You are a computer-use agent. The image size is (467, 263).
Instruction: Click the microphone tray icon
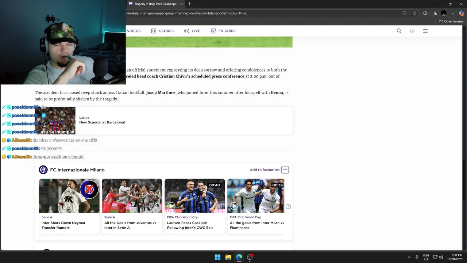coord(417,257)
